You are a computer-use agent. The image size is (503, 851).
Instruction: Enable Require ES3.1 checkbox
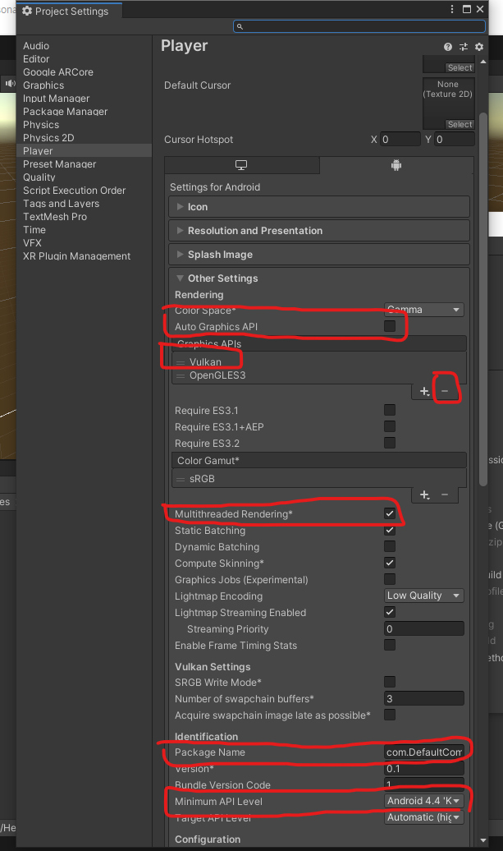tap(390, 410)
